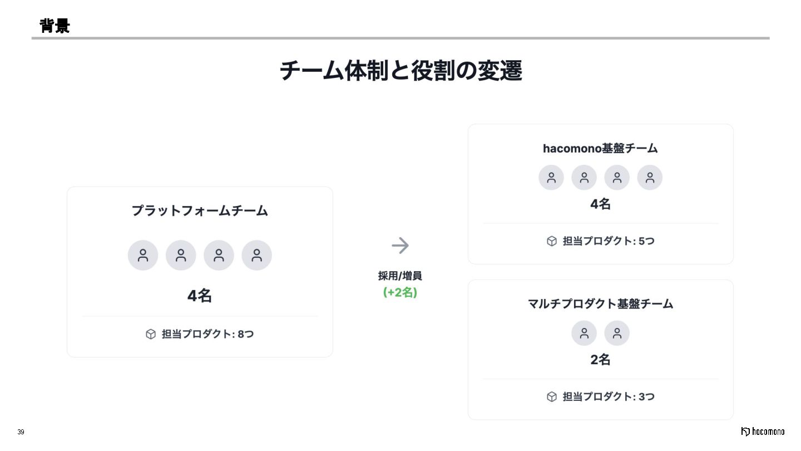The width and height of the screenshot is (801, 451).
Task: Select the hacomono基盤チーム heading
Action: click(600, 148)
